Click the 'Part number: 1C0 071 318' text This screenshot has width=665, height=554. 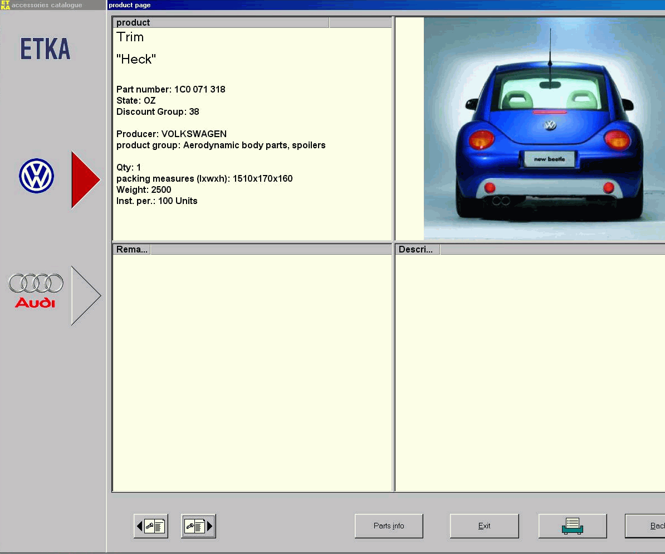(171, 90)
